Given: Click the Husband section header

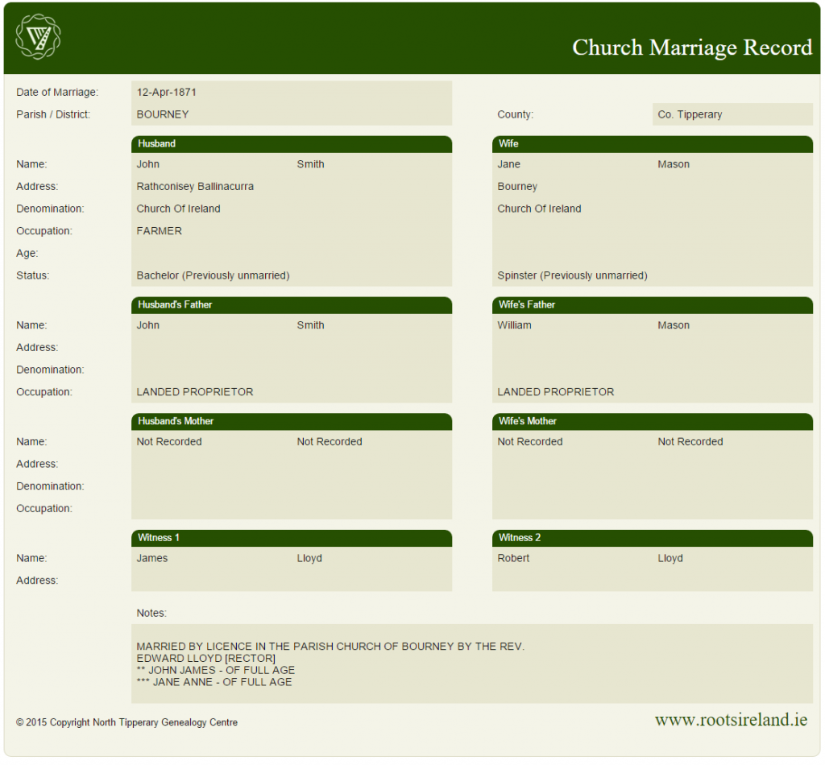Looking at the screenshot, I should [291, 144].
